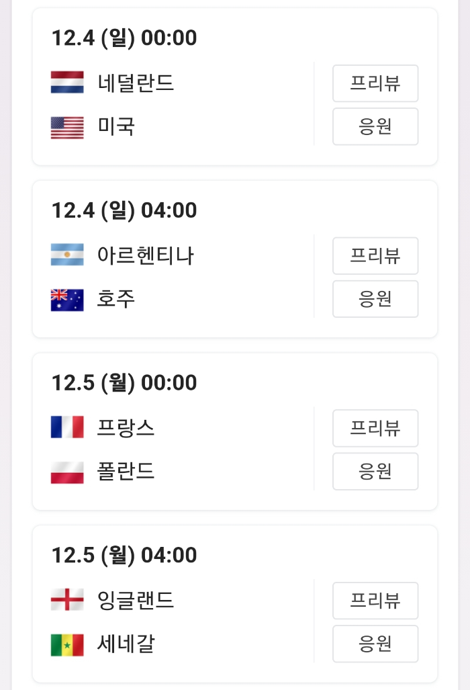Screen dimensions: 470x690
Task: Open the 프리뷰 for Netherlands vs USA
Action: click(375, 83)
